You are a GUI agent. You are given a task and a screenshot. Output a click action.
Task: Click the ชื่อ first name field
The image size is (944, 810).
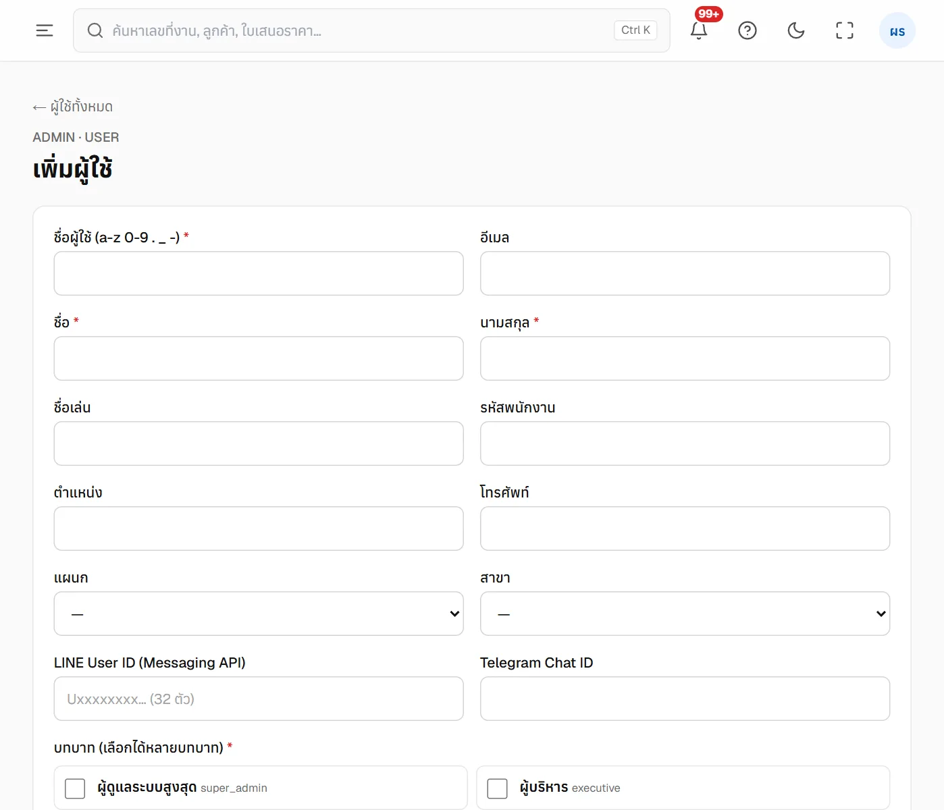coord(259,358)
